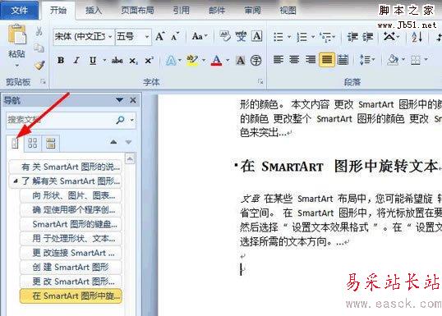Open the numbering list dropdown
Screen dimensions: 442x316
point(313,37)
